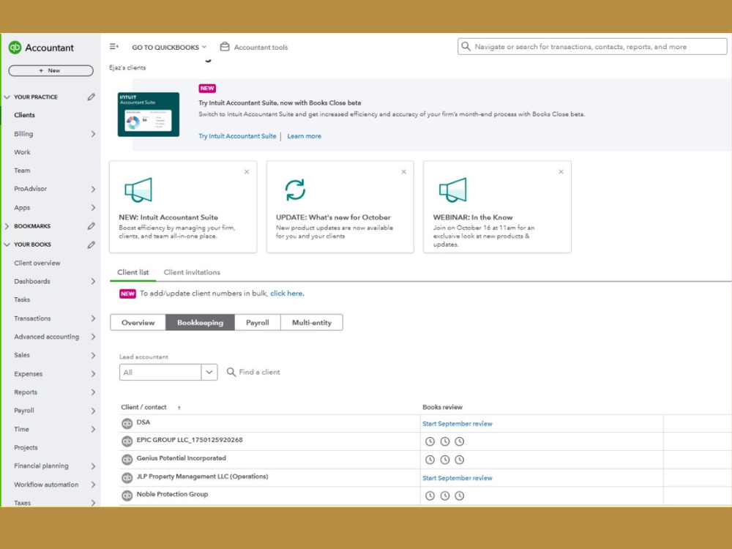
Task: Click third clock icon in EPIC GROUP row
Action: (460, 441)
